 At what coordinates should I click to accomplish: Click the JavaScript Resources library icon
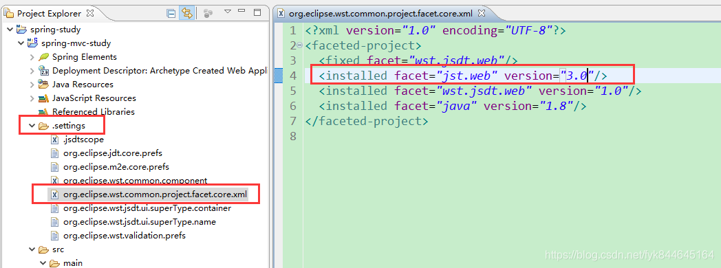click(x=43, y=99)
